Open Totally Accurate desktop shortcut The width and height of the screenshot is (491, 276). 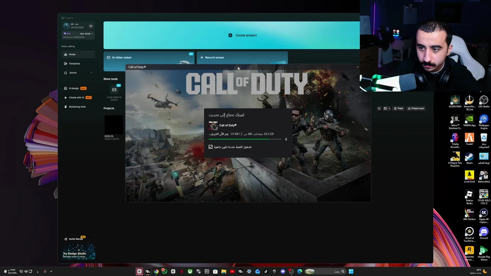pyautogui.click(x=455, y=141)
